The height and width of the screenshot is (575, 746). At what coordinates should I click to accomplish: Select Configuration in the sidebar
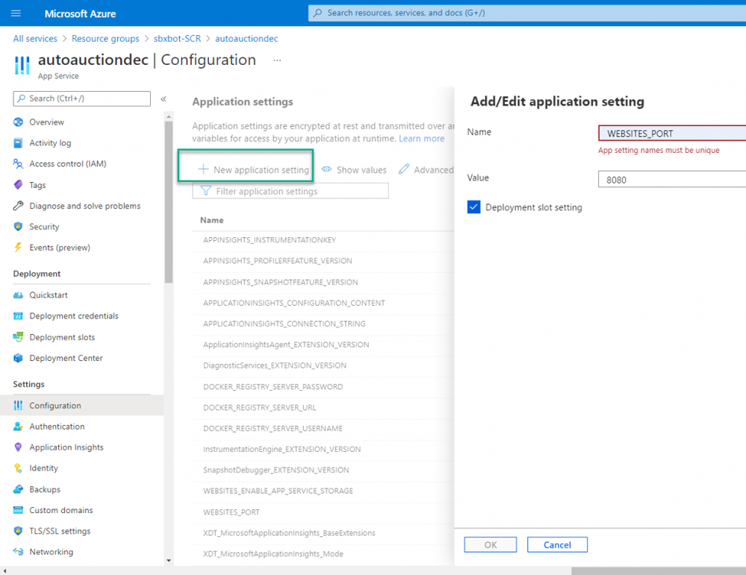82,406
